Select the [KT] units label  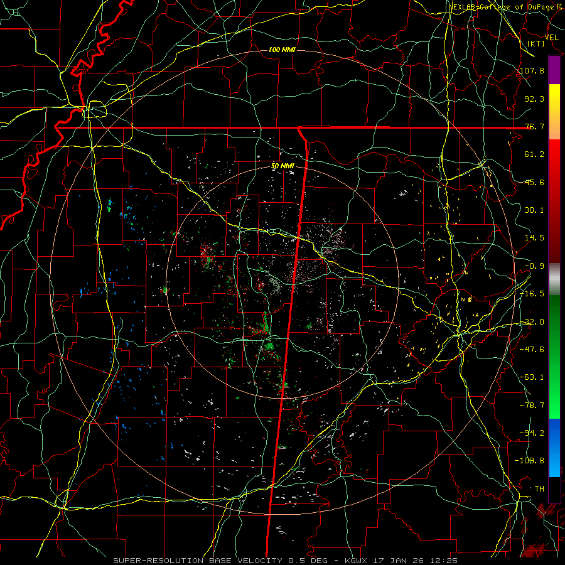[536, 43]
